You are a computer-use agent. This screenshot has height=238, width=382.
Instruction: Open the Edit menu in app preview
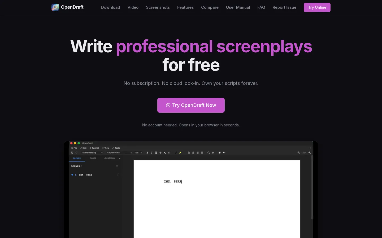coord(84,148)
